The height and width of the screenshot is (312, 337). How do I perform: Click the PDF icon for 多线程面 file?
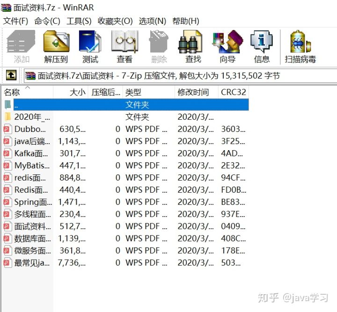click(7, 214)
